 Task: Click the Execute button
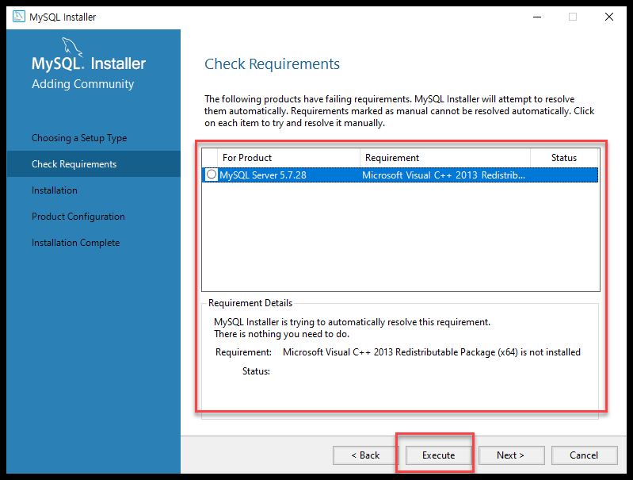coord(438,455)
